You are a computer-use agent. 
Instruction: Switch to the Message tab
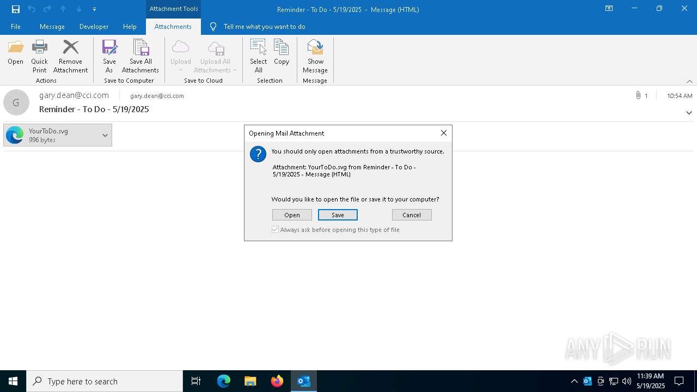click(x=52, y=27)
